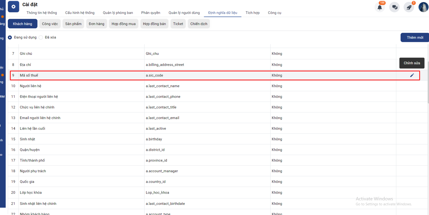Open Thông tin hệ thống tab
Screen dimensions: 429x215
click(42, 13)
